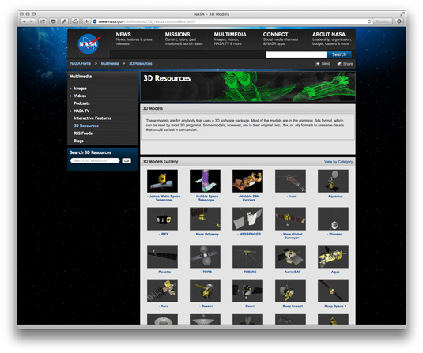Click the NASA TV sidebar link text
This screenshot has width=423, height=353.
pos(81,111)
